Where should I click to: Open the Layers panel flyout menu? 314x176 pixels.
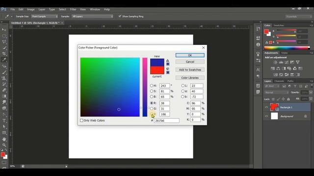(x=311, y=81)
